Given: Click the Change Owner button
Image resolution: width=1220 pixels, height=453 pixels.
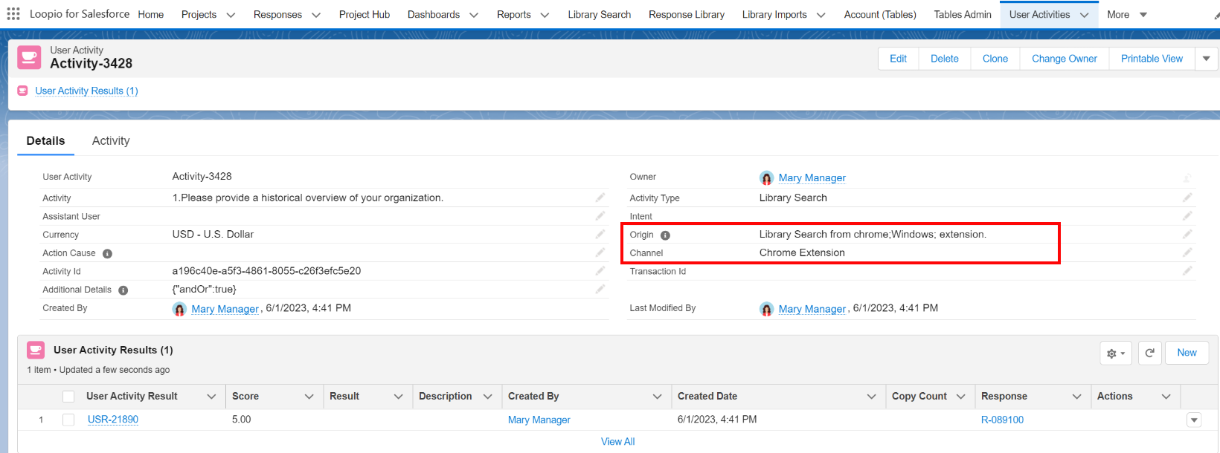Looking at the screenshot, I should coord(1065,59).
